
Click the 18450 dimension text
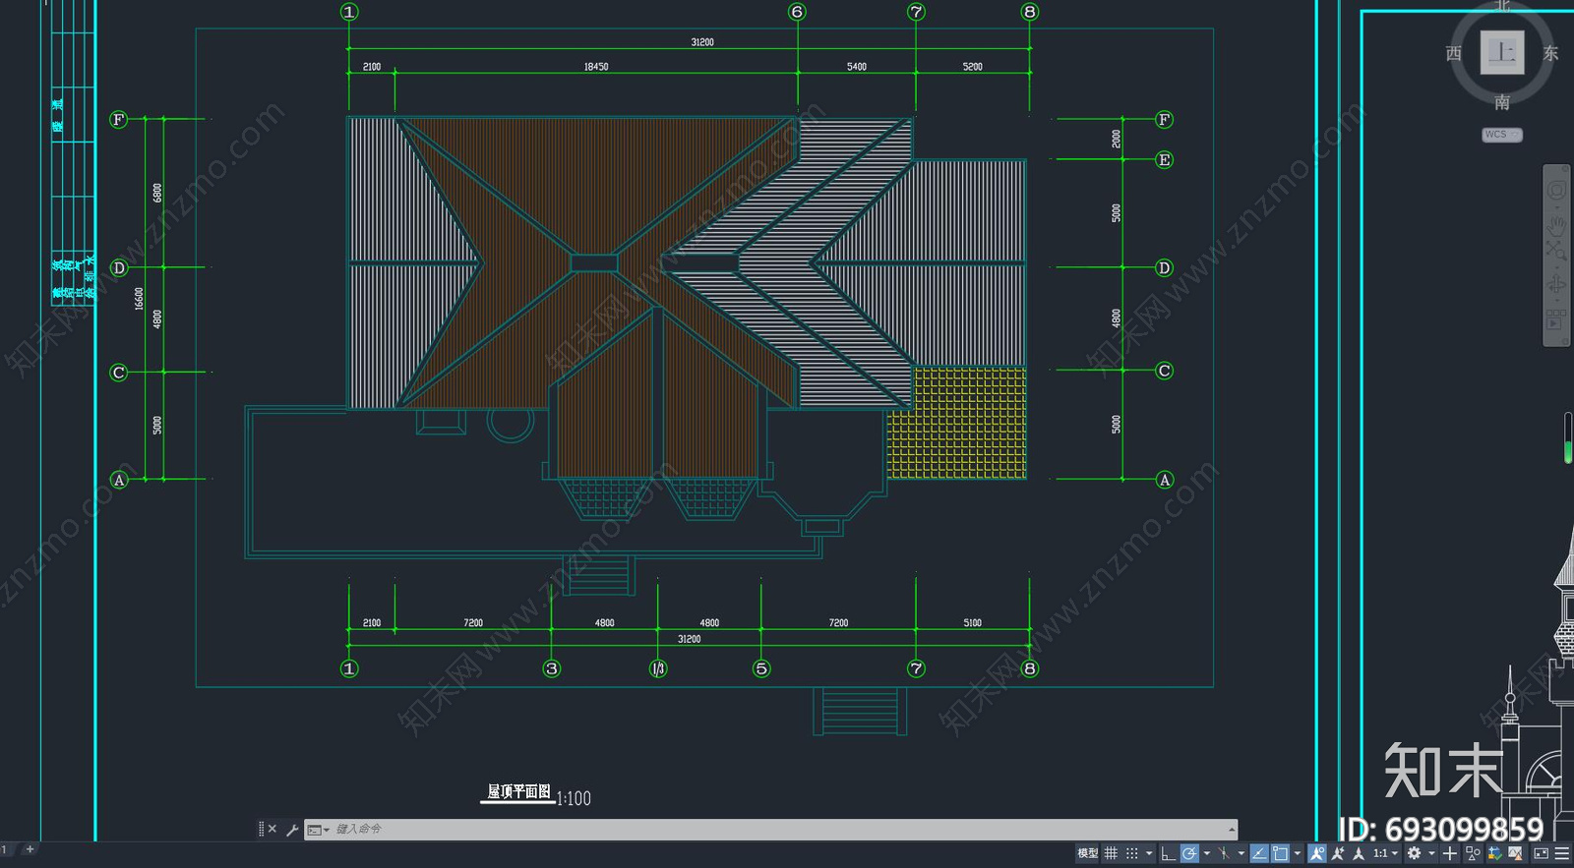click(596, 67)
